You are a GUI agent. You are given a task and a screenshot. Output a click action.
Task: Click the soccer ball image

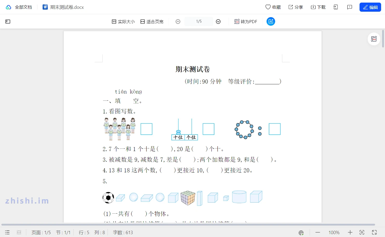tap(108, 198)
